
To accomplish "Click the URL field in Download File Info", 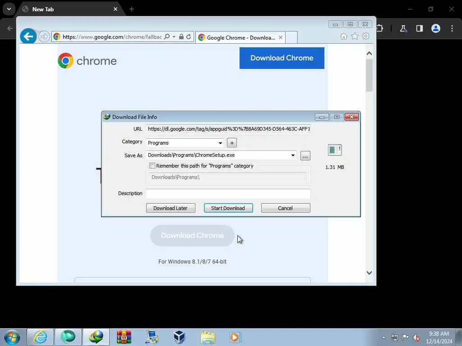I will (228, 129).
